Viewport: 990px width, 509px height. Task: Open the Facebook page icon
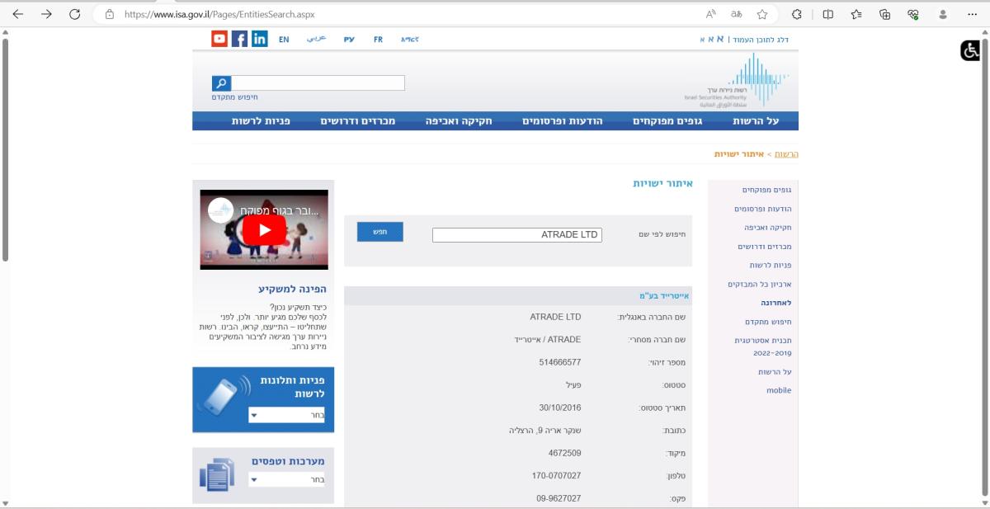click(x=239, y=38)
